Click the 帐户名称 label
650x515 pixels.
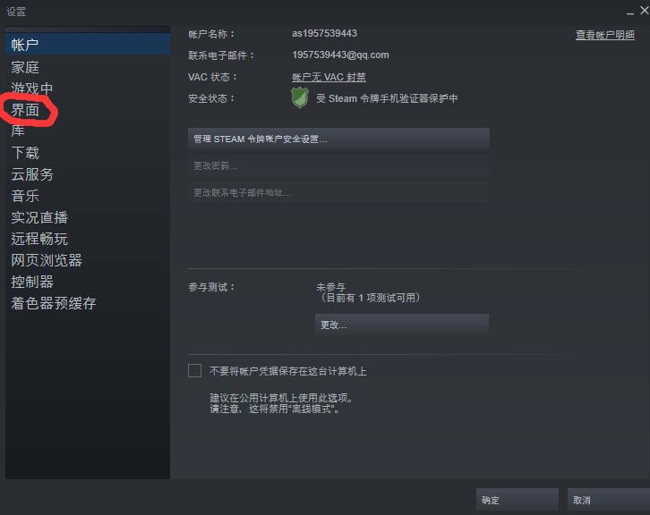coord(211,34)
